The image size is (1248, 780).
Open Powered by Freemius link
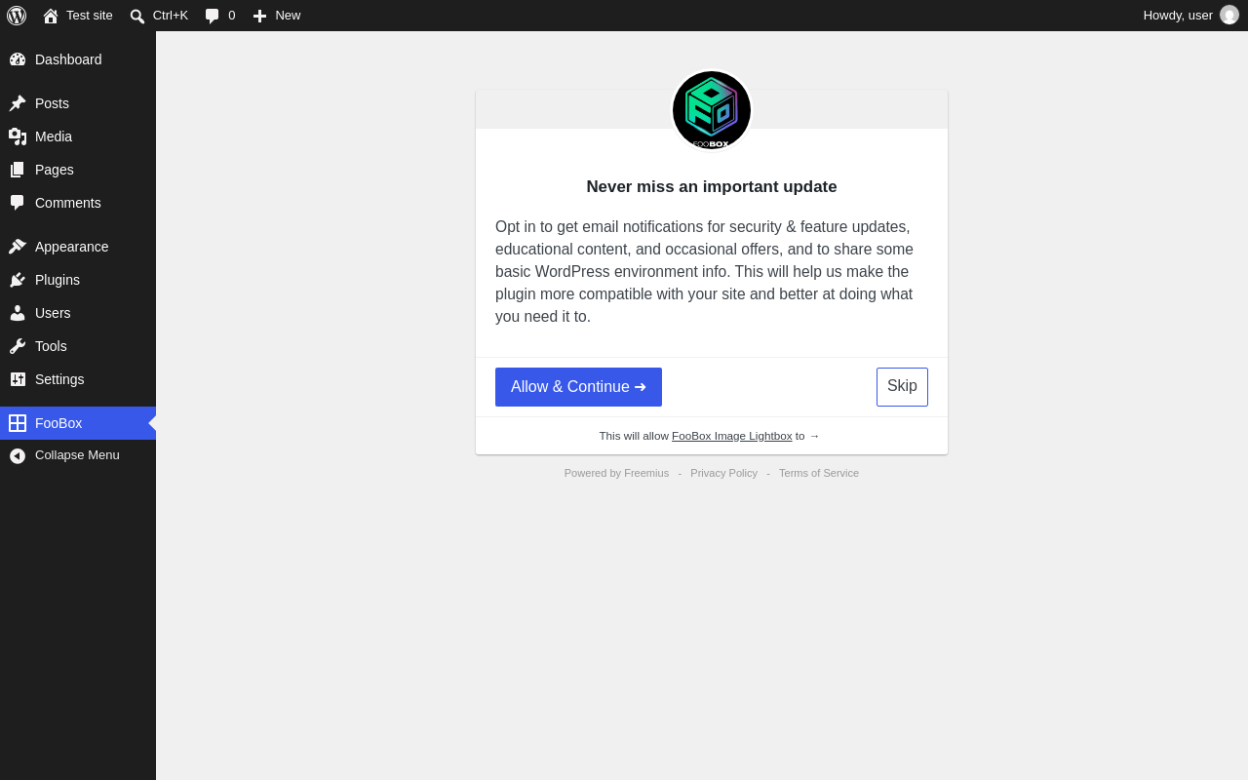pos(616,473)
